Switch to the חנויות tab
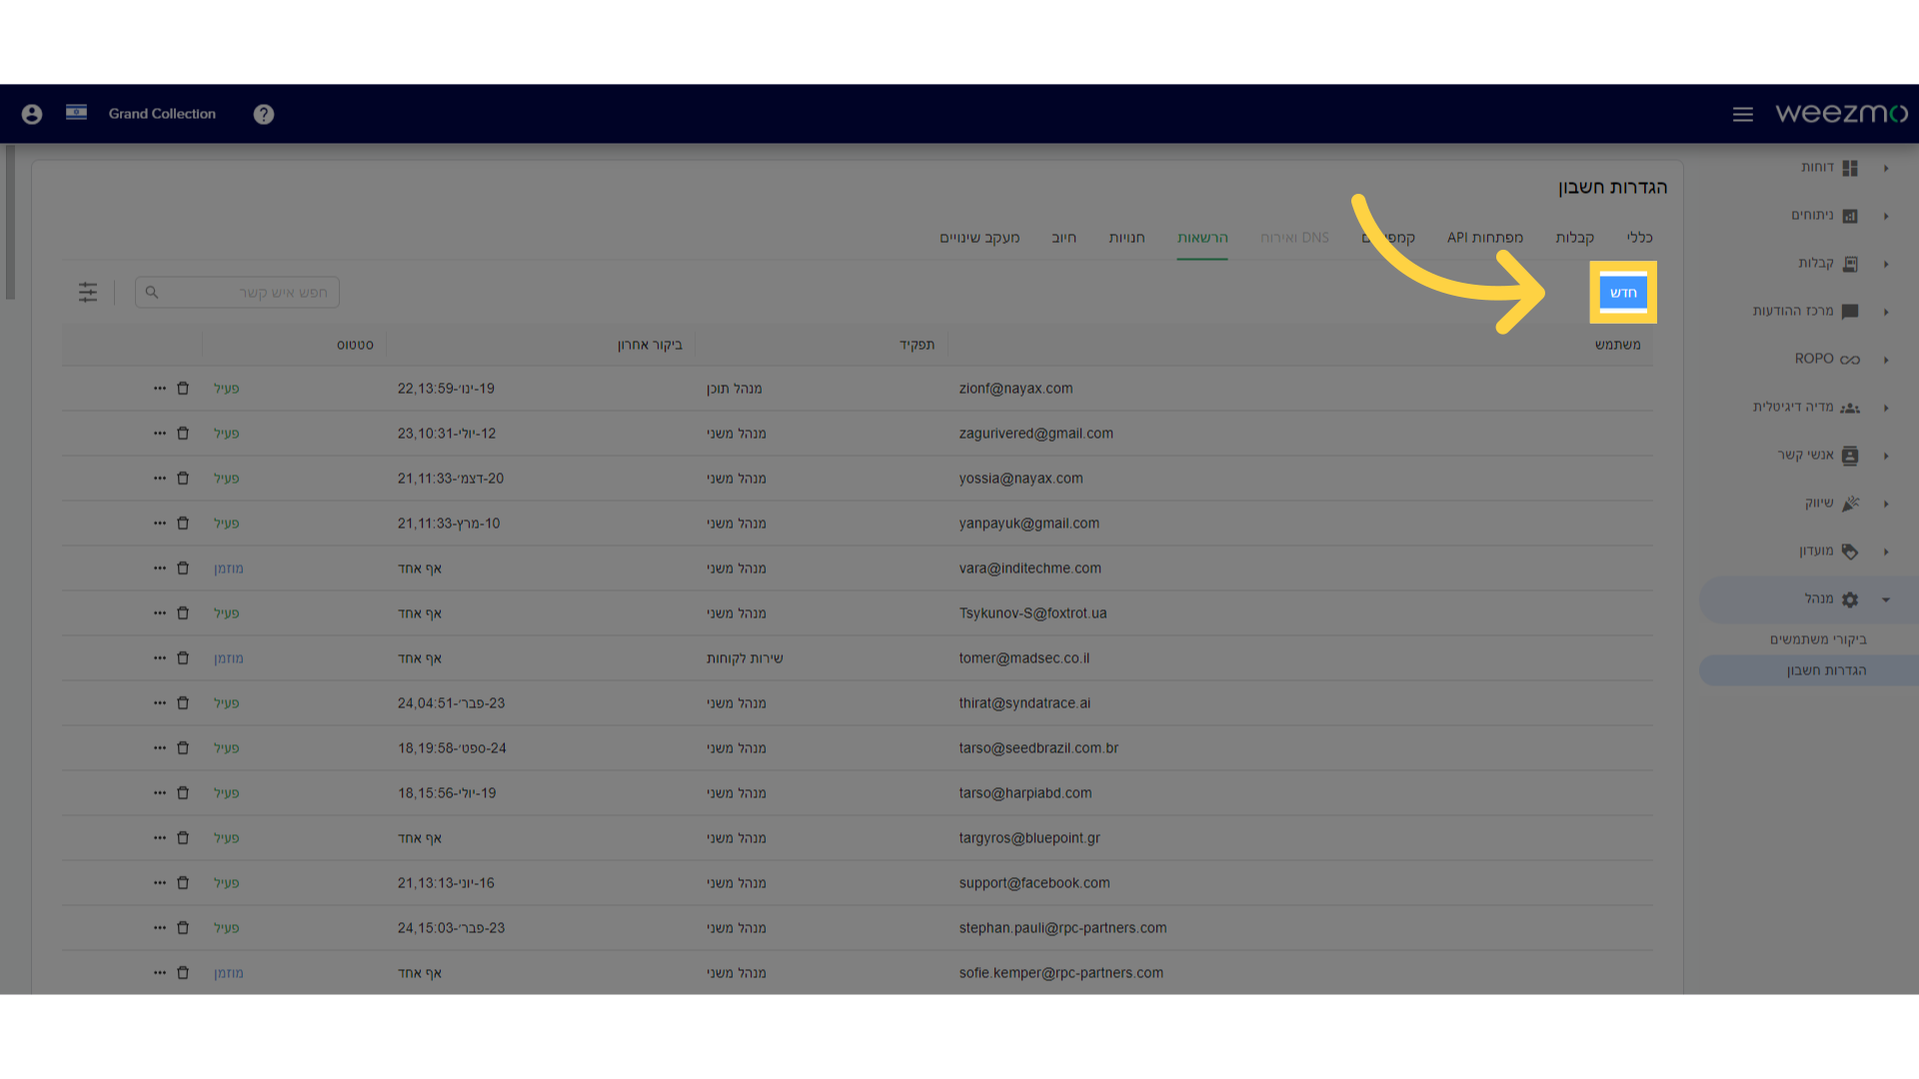 (1126, 238)
